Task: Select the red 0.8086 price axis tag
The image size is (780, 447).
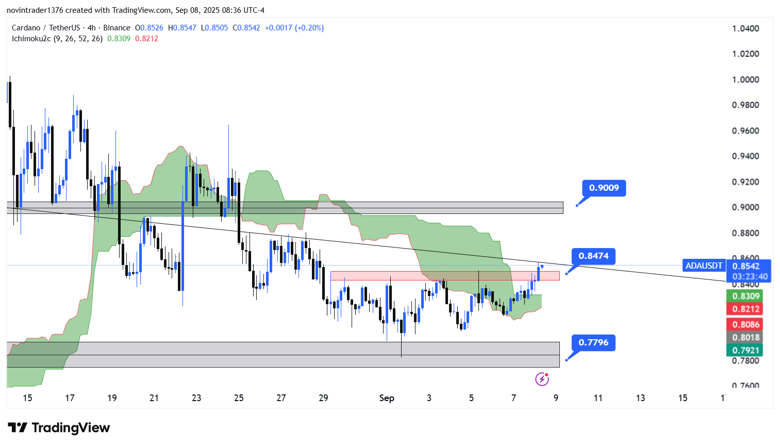Action: (x=746, y=324)
